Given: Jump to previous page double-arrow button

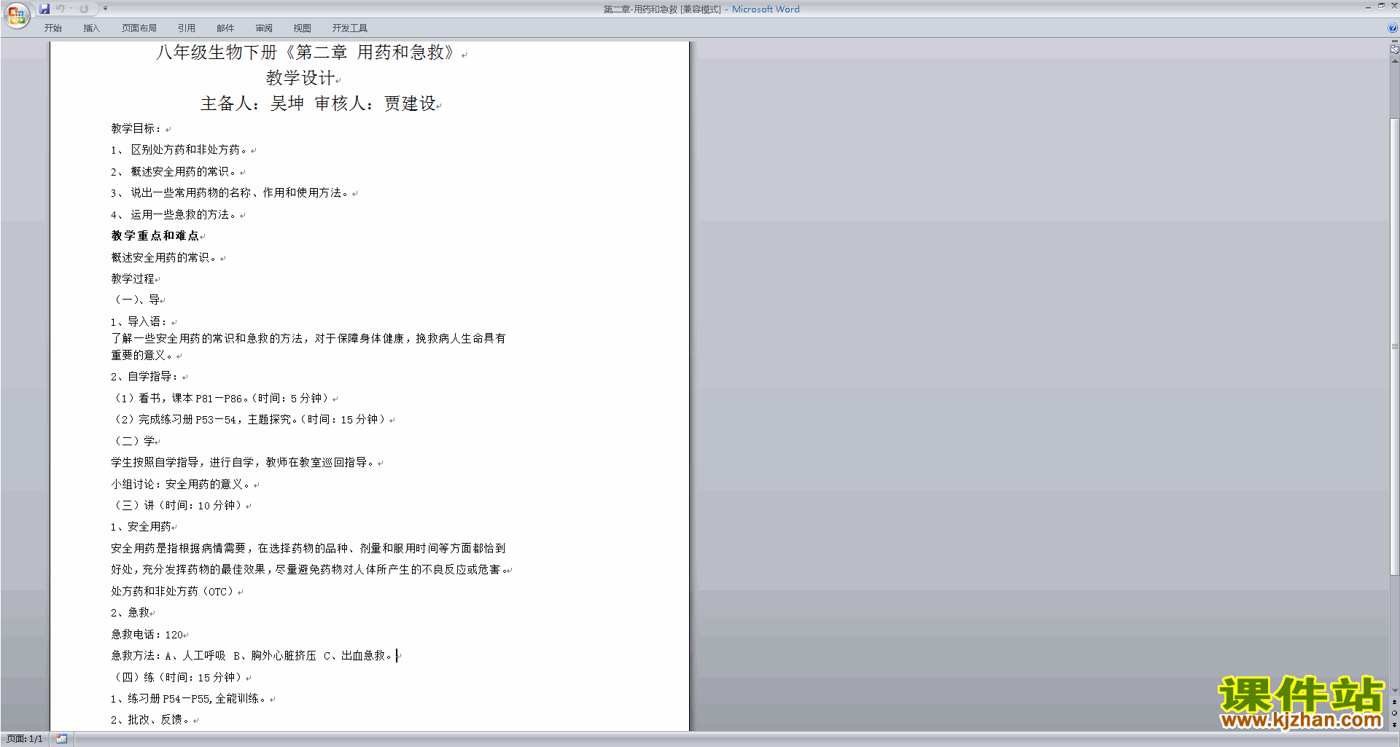Looking at the screenshot, I should (1394, 702).
